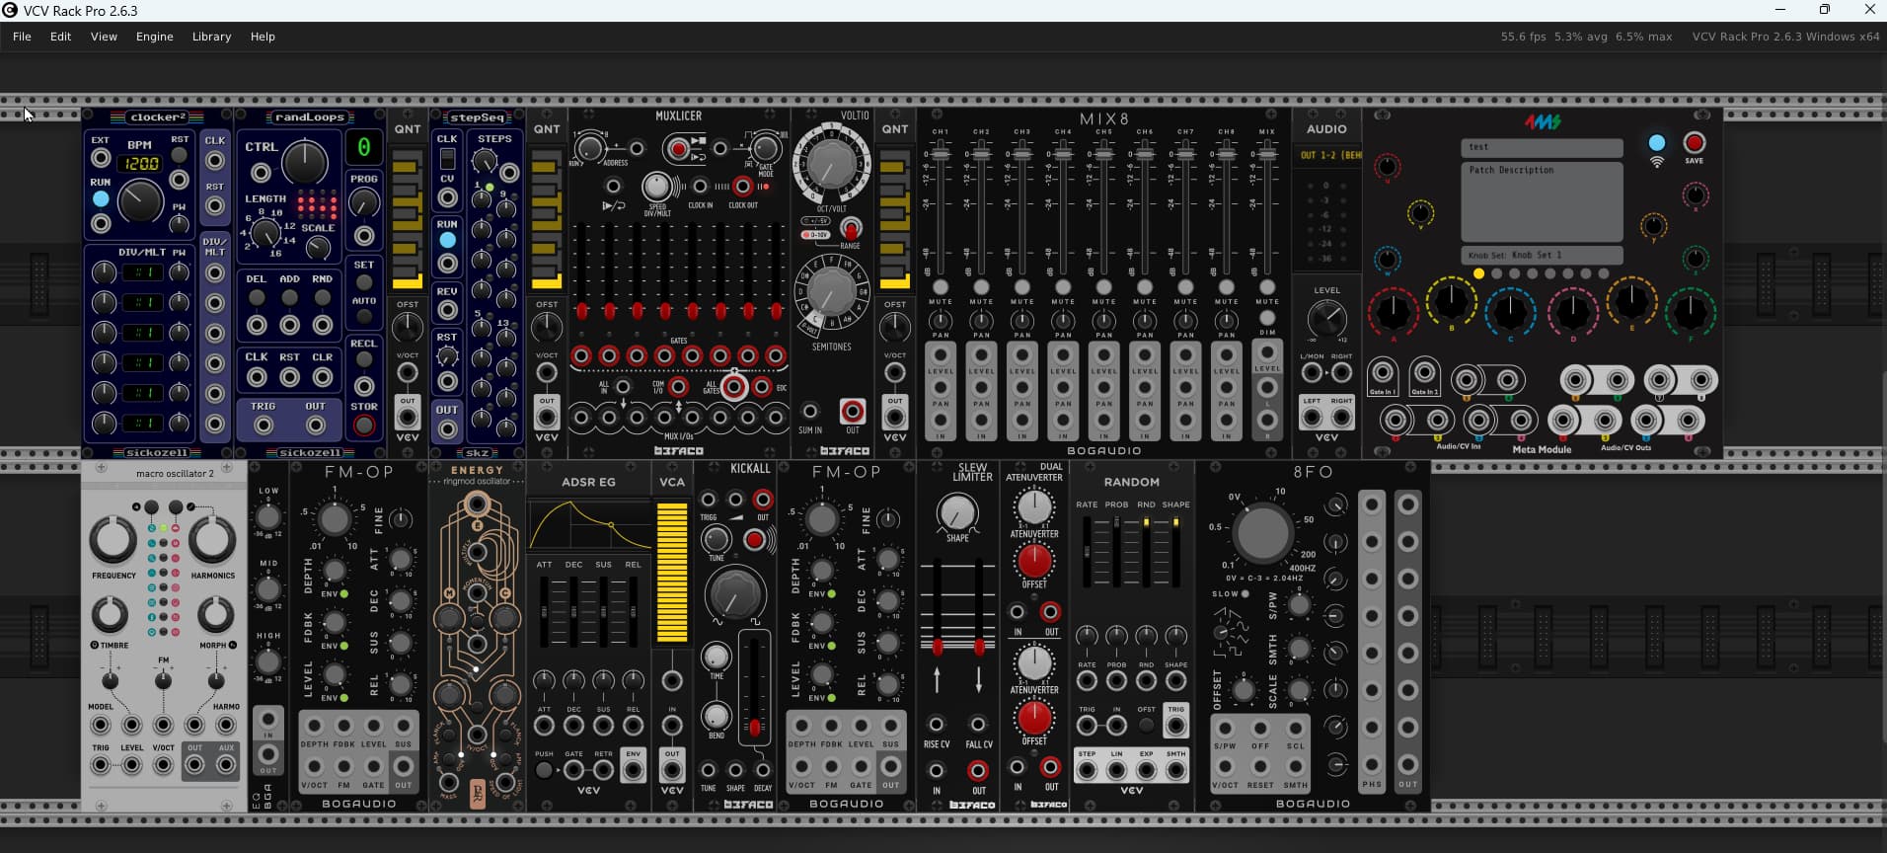The height and width of the screenshot is (853, 1887).
Task: Click the Kickall red trigger button
Action: click(x=755, y=540)
